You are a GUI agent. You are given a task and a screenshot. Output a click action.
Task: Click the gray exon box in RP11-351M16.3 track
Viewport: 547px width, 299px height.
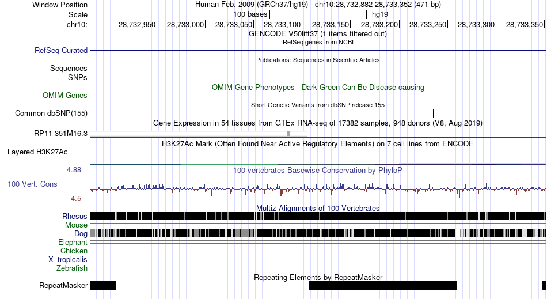pos(288,134)
